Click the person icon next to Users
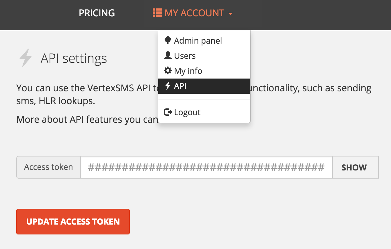Image resolution: width=391 pixels, height=249 pixels. (168, 56)
